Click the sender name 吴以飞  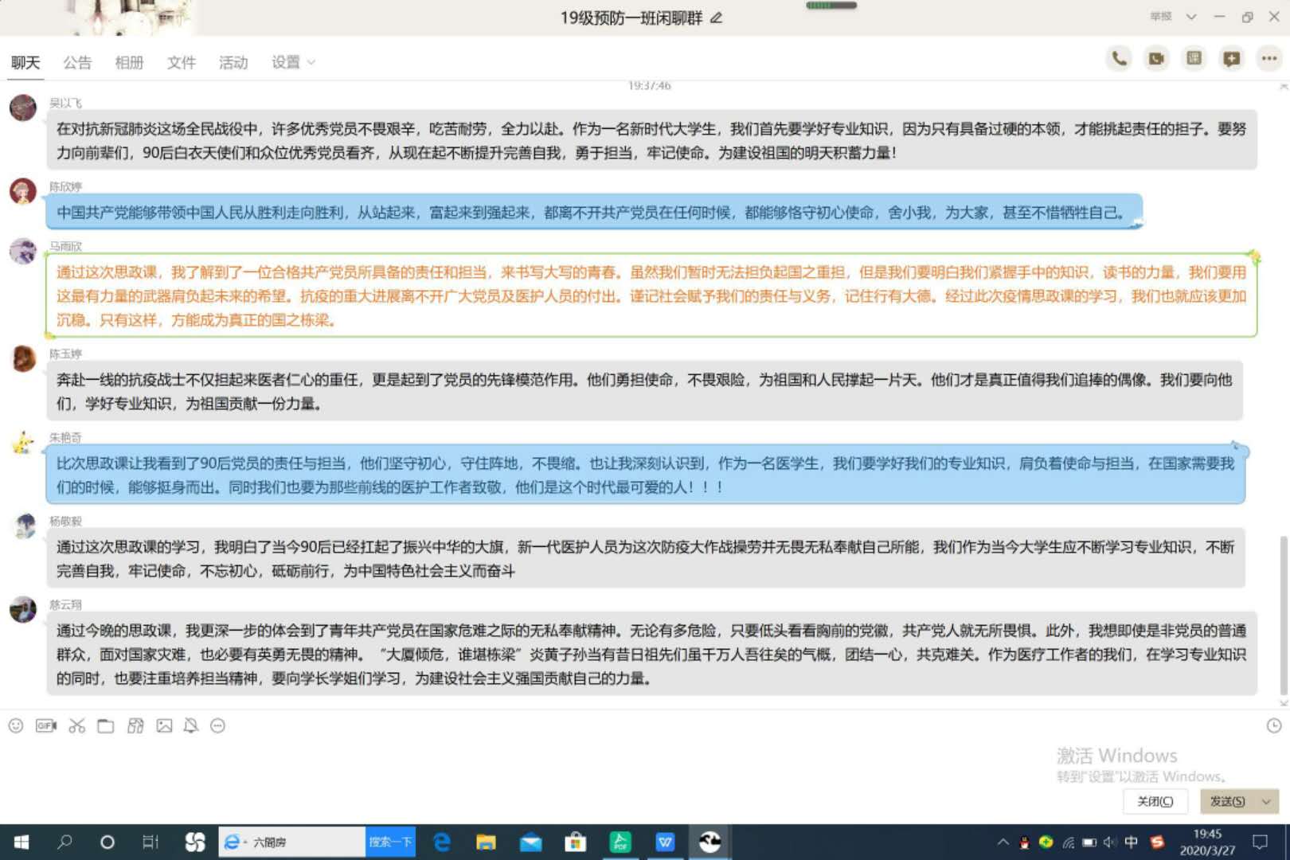click(65, 103)
